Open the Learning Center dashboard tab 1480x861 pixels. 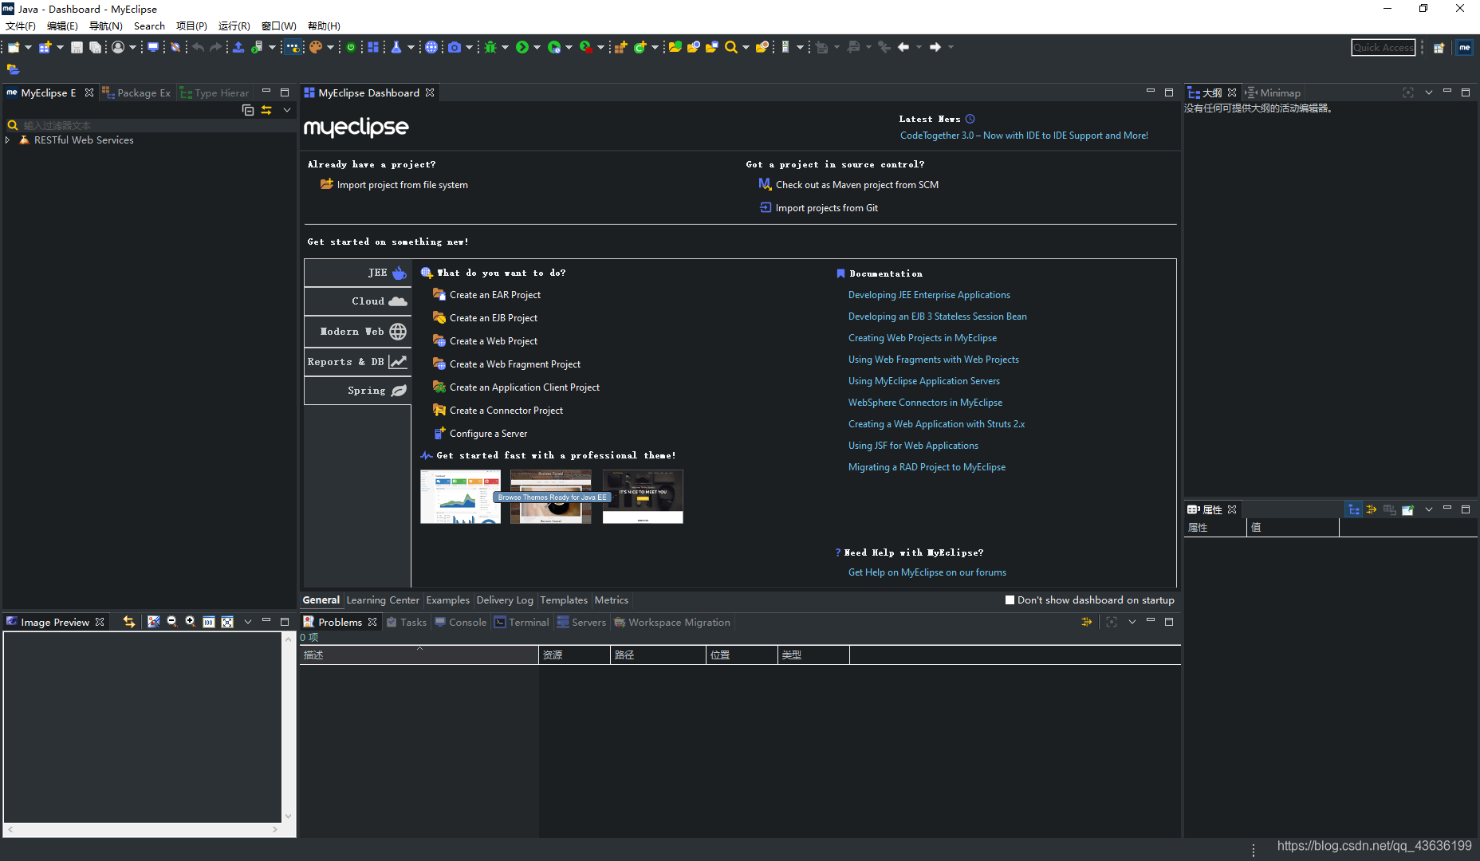point(383,600)
